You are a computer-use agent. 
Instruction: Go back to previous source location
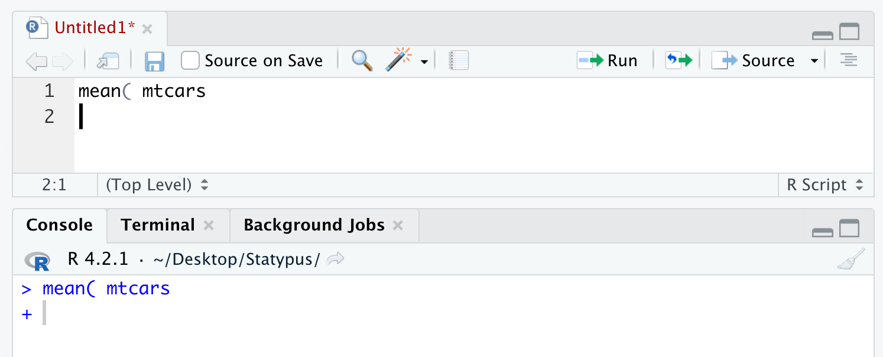37,61
